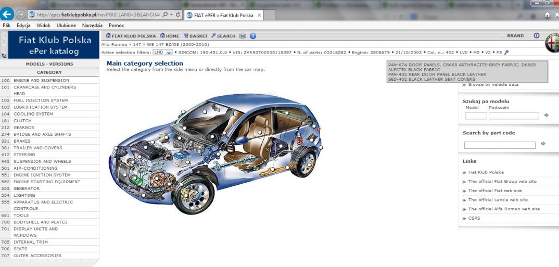Select 555 APPARATUS AND ELECTRIC CONTROLS
This screenshot has width=559, height=267.
click(x=49, y=206)
